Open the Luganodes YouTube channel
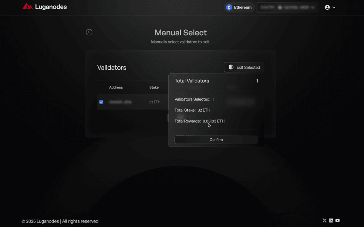Screen dimensions: 364x227 tap(337, 221)
